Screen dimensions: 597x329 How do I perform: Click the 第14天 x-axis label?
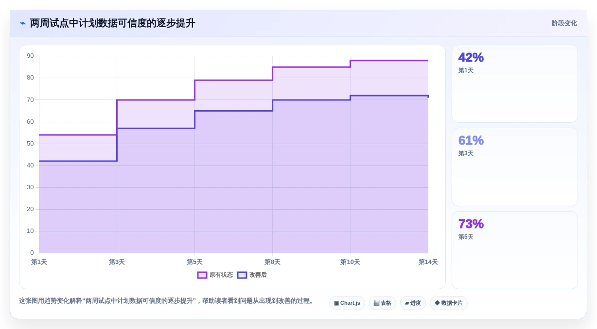[x=428, y=262]
